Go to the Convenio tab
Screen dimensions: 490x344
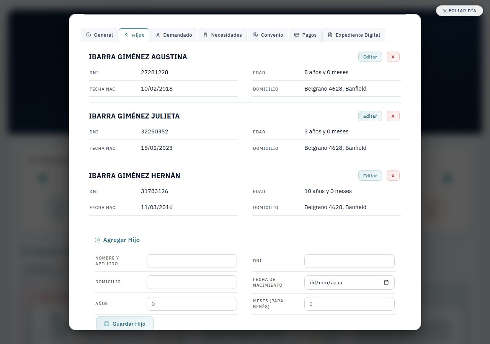tap(268, 35)
